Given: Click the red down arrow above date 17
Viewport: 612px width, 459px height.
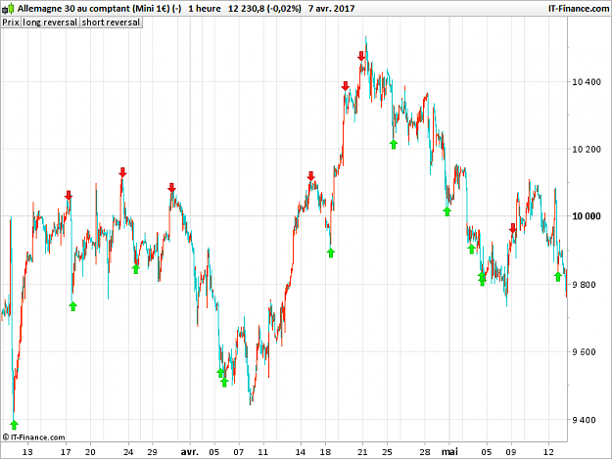Looking at the screenshot, I should point(69,196).
